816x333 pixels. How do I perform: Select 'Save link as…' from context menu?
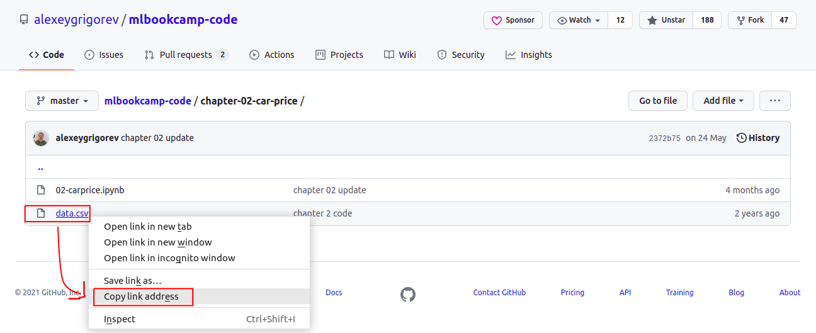(199, 281)
